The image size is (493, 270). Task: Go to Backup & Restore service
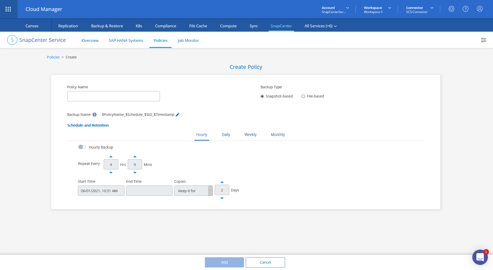(107, 26)
